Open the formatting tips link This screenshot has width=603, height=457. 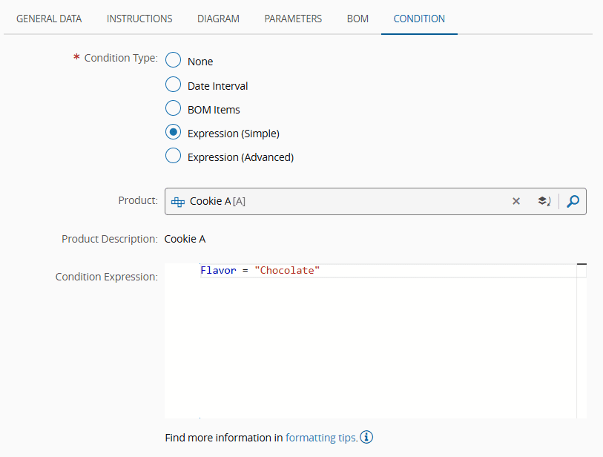320,438
